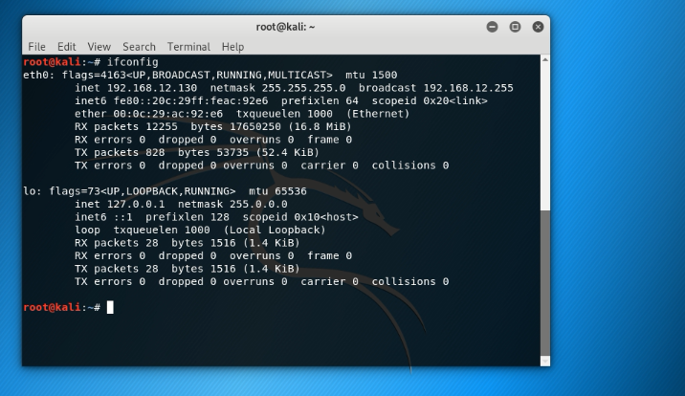The width and height of the screenshot is (685, 396).
Task: Click the (Ethernet) label
Action: pos(378,114)
